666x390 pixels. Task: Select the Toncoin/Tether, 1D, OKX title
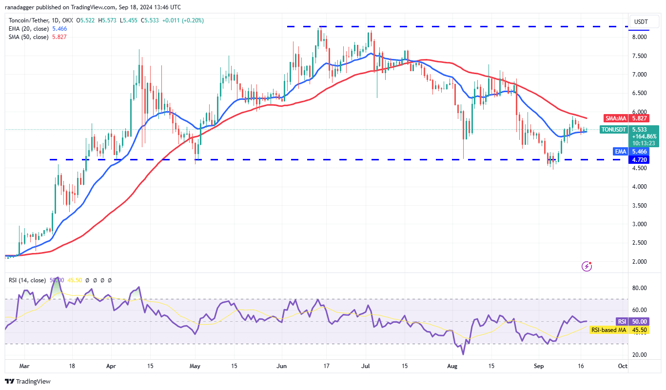click(x=41, y=20)
